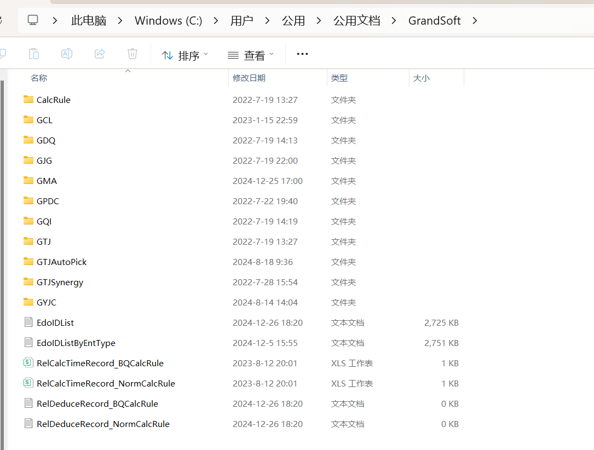The height and width of the screenshot is (450, 594).
Task: Expand the chevron after Windows (C:) breadcrumb
Action: [216, 20]
